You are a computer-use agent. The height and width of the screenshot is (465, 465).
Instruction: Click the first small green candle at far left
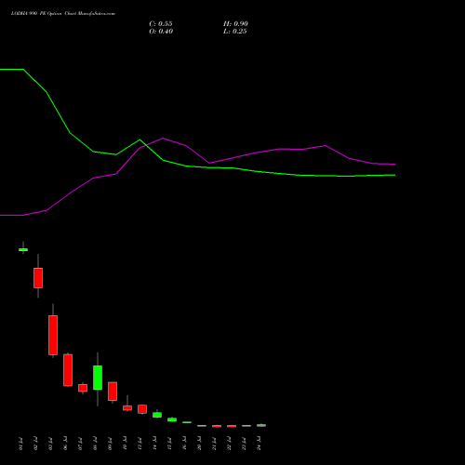click(x=23, y=249)
